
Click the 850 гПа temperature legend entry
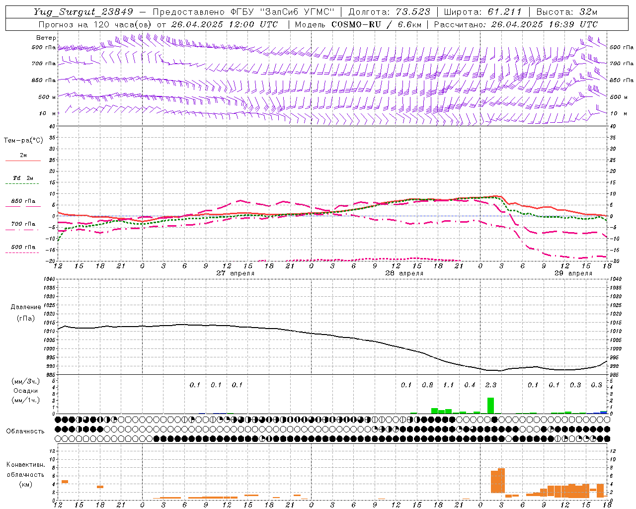[x=23, y=201]
